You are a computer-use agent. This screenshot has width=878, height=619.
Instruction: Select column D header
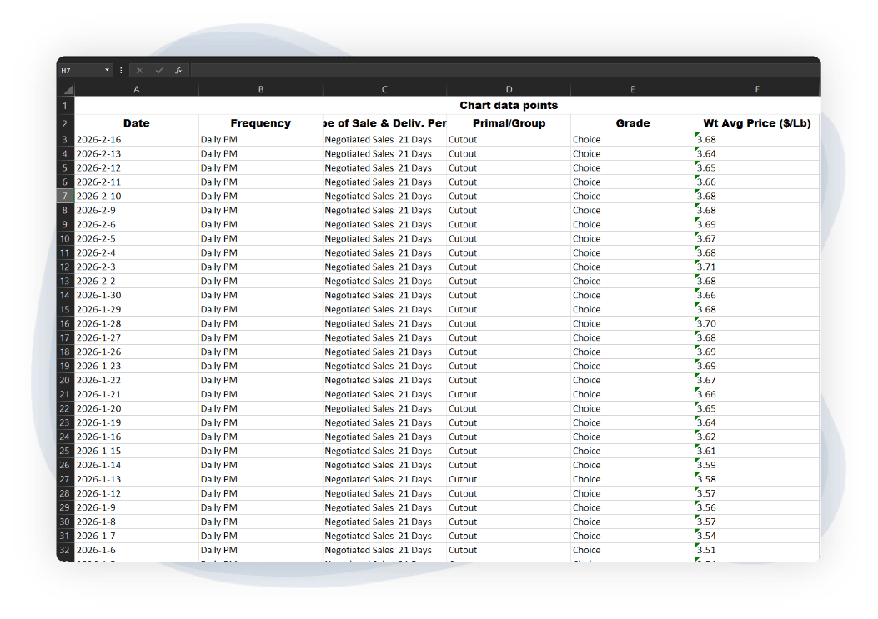pyautogui.click(x=509, y=90)
